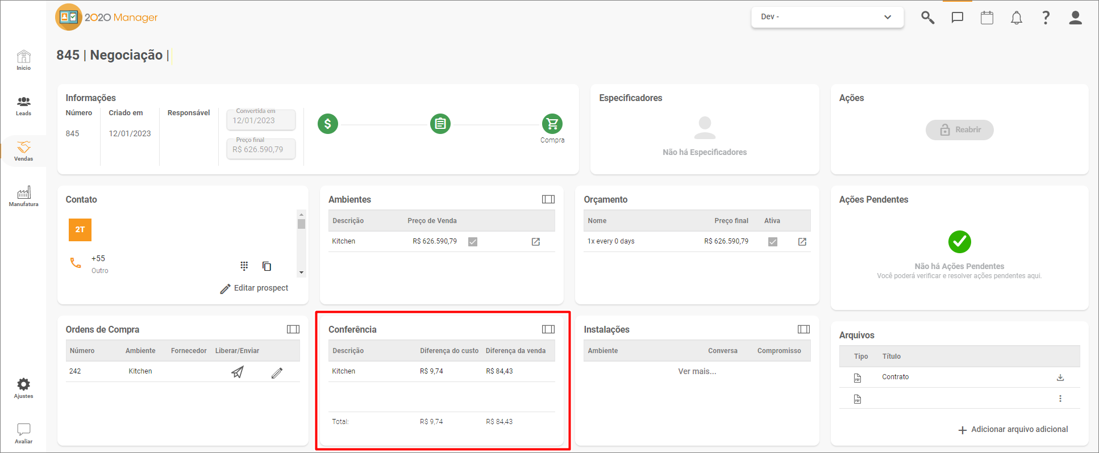Image resolution: width=1099 pixels, height=453 pixels.
Task: Open the 1x every 0 days quote link icon
Action: coord(802,242)
